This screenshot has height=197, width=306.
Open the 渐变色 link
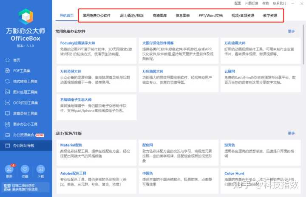pyautogui.click(x=229, y=145)
